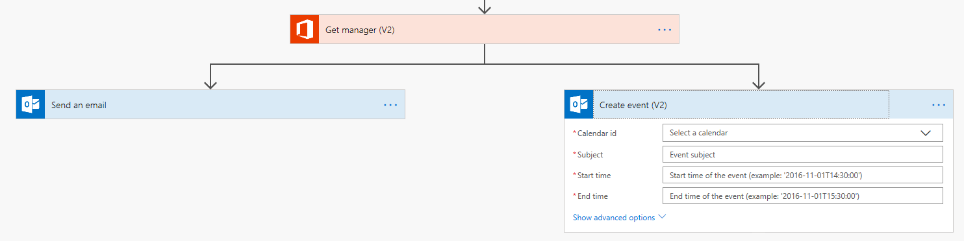Open the ellipsis menu for Send an email
This screenshot has width=964, height=241.
coord(390,104)
